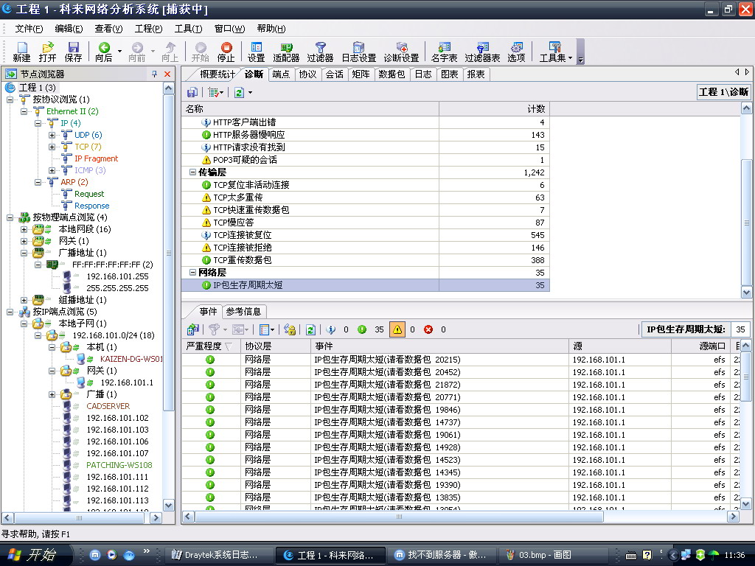
Task: Open 日志设置 (Log settings) from toolbar
Action: [x=358, y=52]
